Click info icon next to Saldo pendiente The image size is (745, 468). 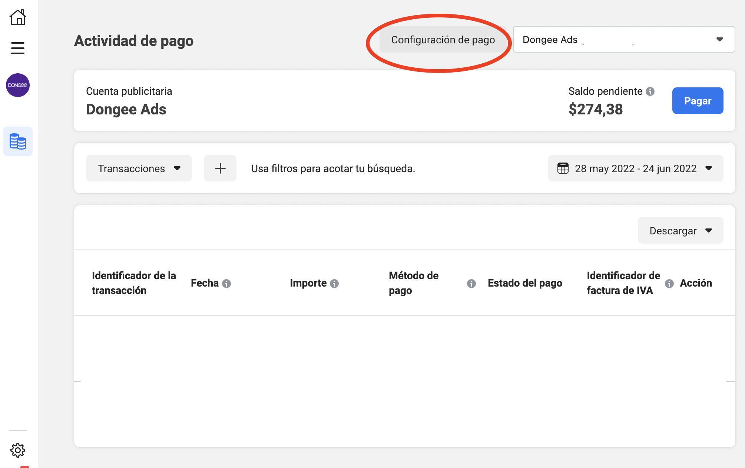coord(650,91)
